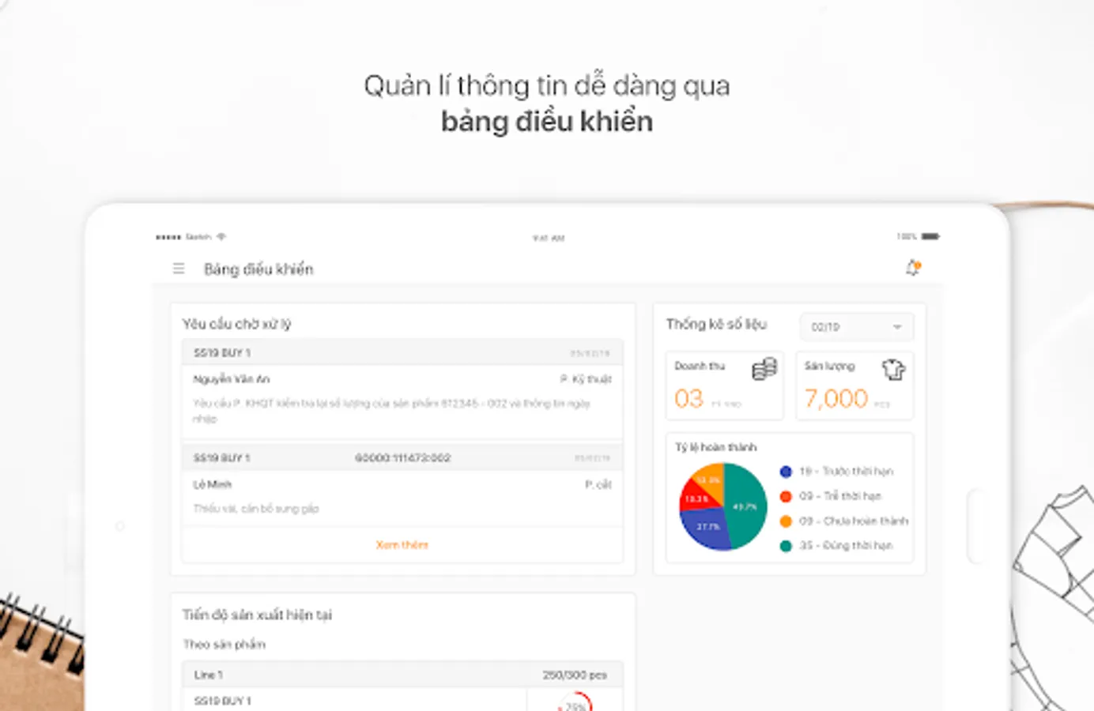
Task: Click the P. Kỹ thuật department label
Action: pyautogui.click(x=586, y=379)
